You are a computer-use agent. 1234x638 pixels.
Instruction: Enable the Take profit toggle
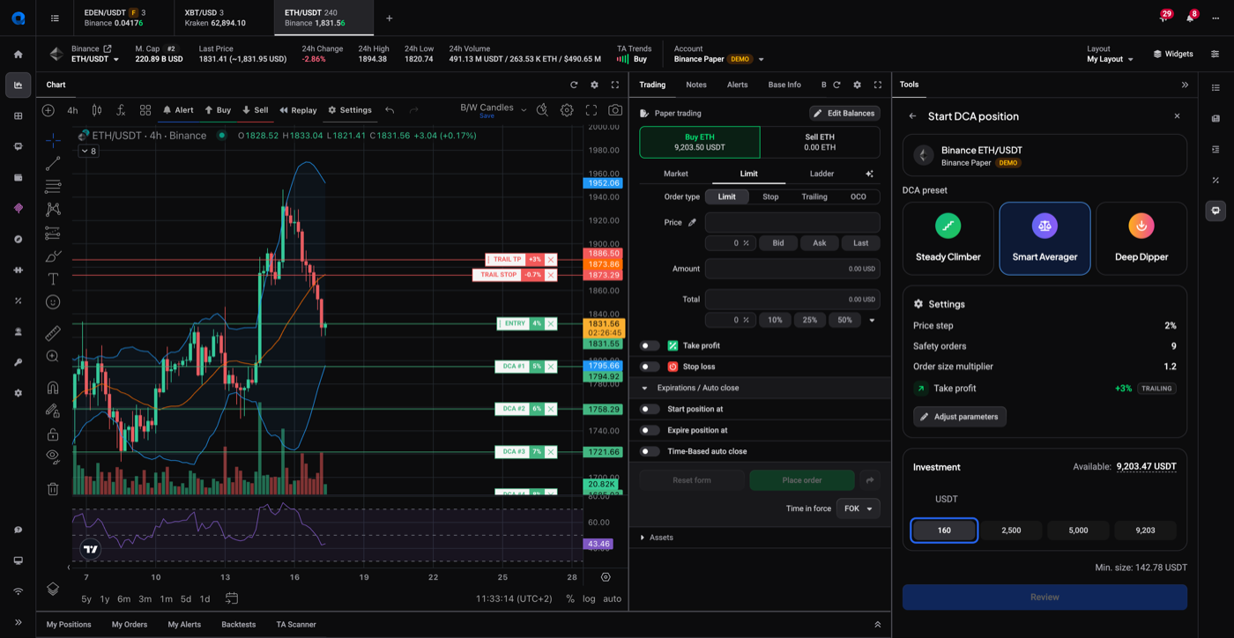(650, 345)
